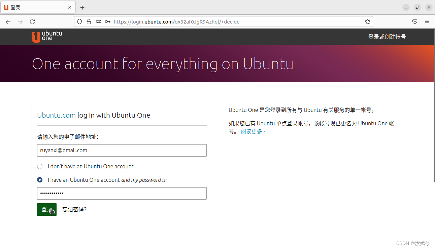This screenshot has height=249, width=435.
Task: Select "I have an Ubuntu One account" option
Action: (40, 180)
